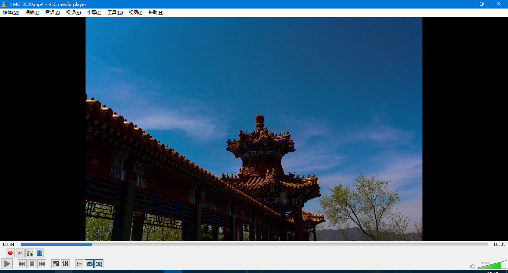
Task: Mute audio via the speaker icon
Action: pos(473,266)
